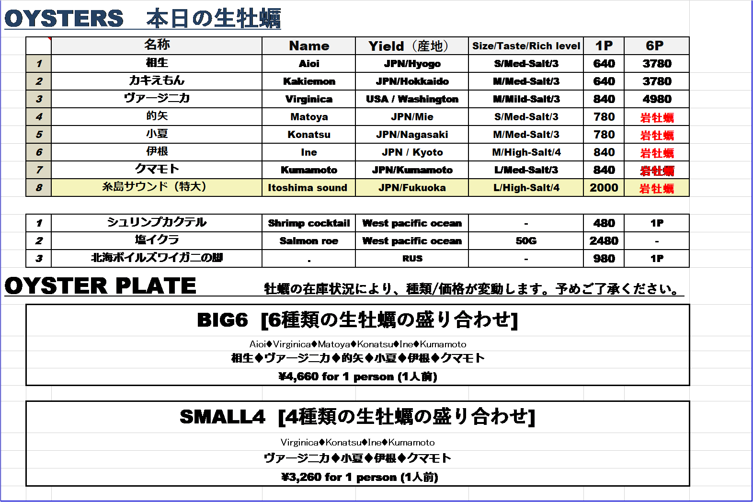
Task: Select the 50G cell
Action: tap(526, 240)
